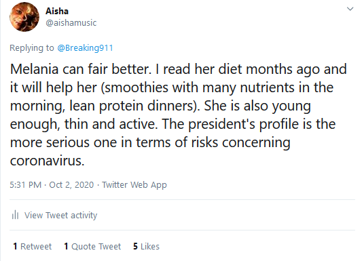The image size is (364, 261).
Task: Click the likes count number 5
Action: tap(135, 246)
